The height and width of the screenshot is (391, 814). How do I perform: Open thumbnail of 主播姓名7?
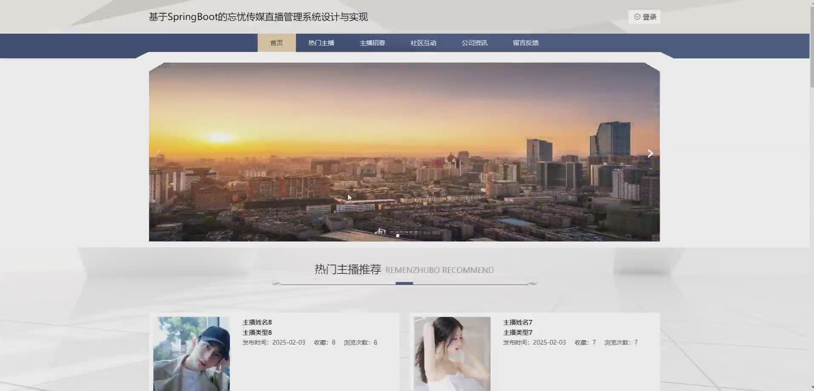click(452, 354)
